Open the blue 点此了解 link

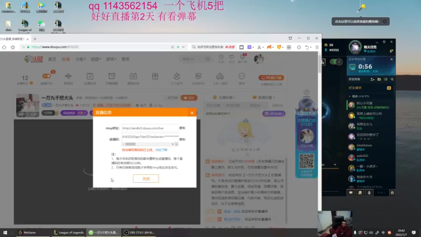coord(162,150)
